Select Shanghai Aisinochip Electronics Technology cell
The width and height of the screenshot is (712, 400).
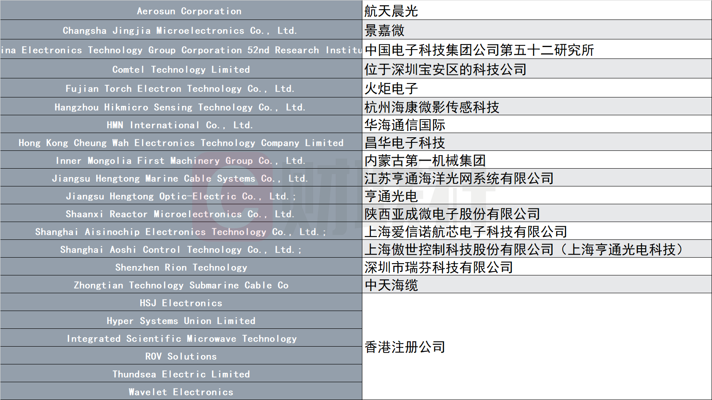coord(181,231)
